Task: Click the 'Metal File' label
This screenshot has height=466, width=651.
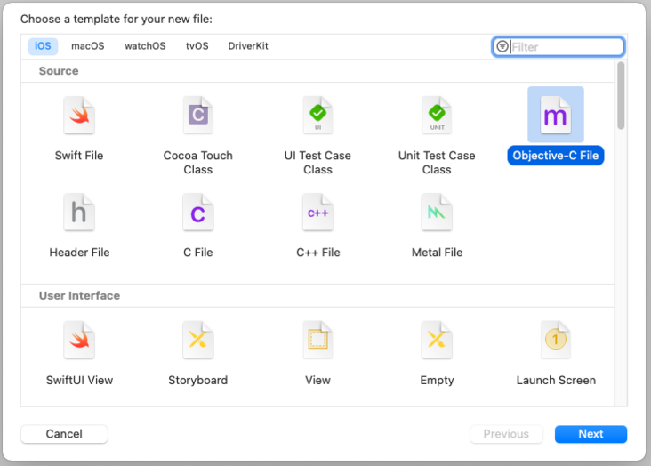Action: click(437, 253)
